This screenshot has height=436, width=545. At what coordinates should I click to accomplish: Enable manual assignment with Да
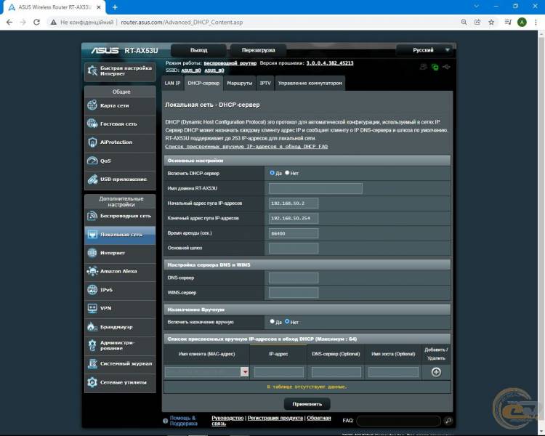[272, 322]
